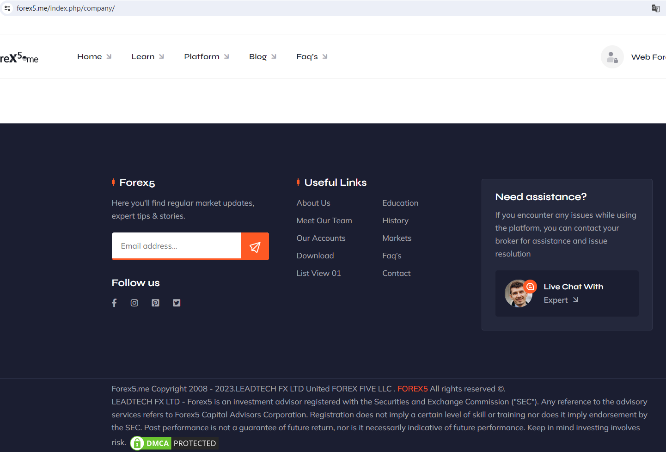Click the Web Forex link in header

pos(648,57)
